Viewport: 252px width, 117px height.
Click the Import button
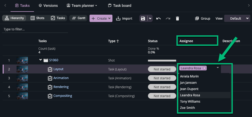pos(124,19)
